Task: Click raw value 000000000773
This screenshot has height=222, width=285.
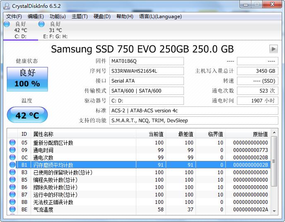Action: click(x=251, y=150)
